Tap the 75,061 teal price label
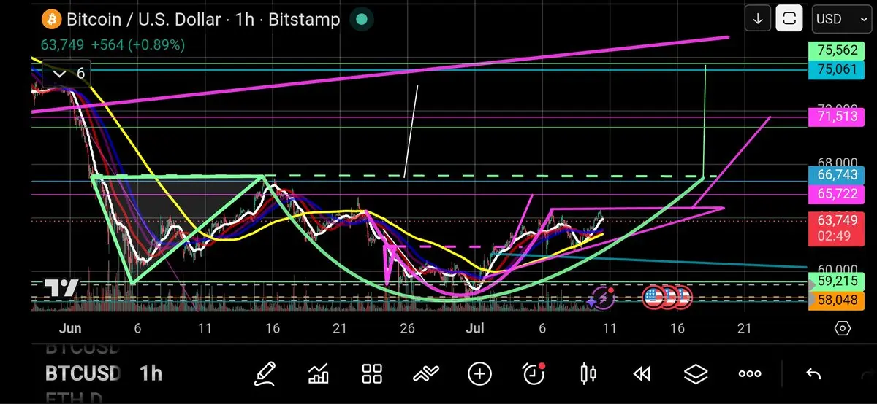Screen dimensions: 877x404 838,69
